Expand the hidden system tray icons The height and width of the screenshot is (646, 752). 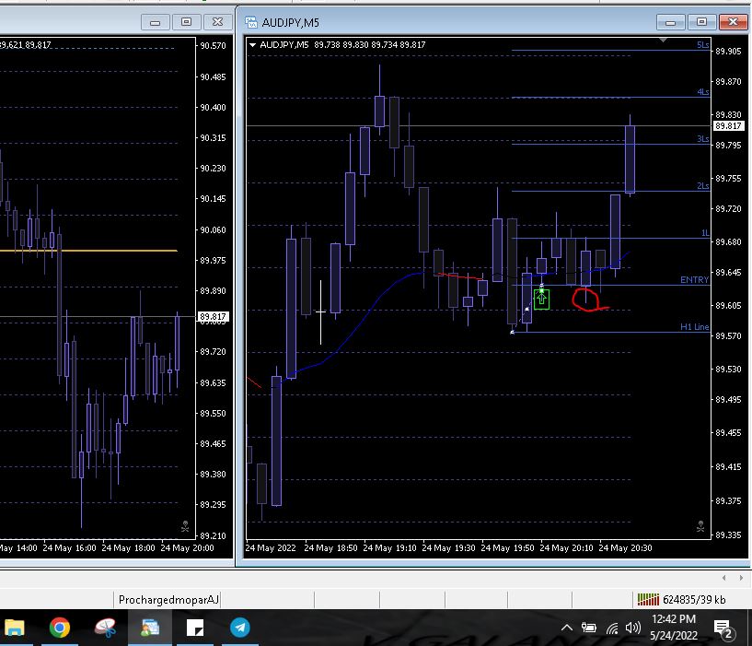[x=567, y=628]
